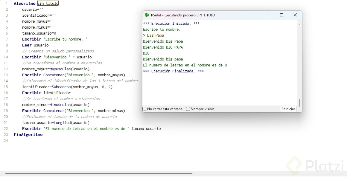This screenshot has height=177, width=347.
Task: Click the green PSeInt icon in title bar
Action: click(147, 15)
